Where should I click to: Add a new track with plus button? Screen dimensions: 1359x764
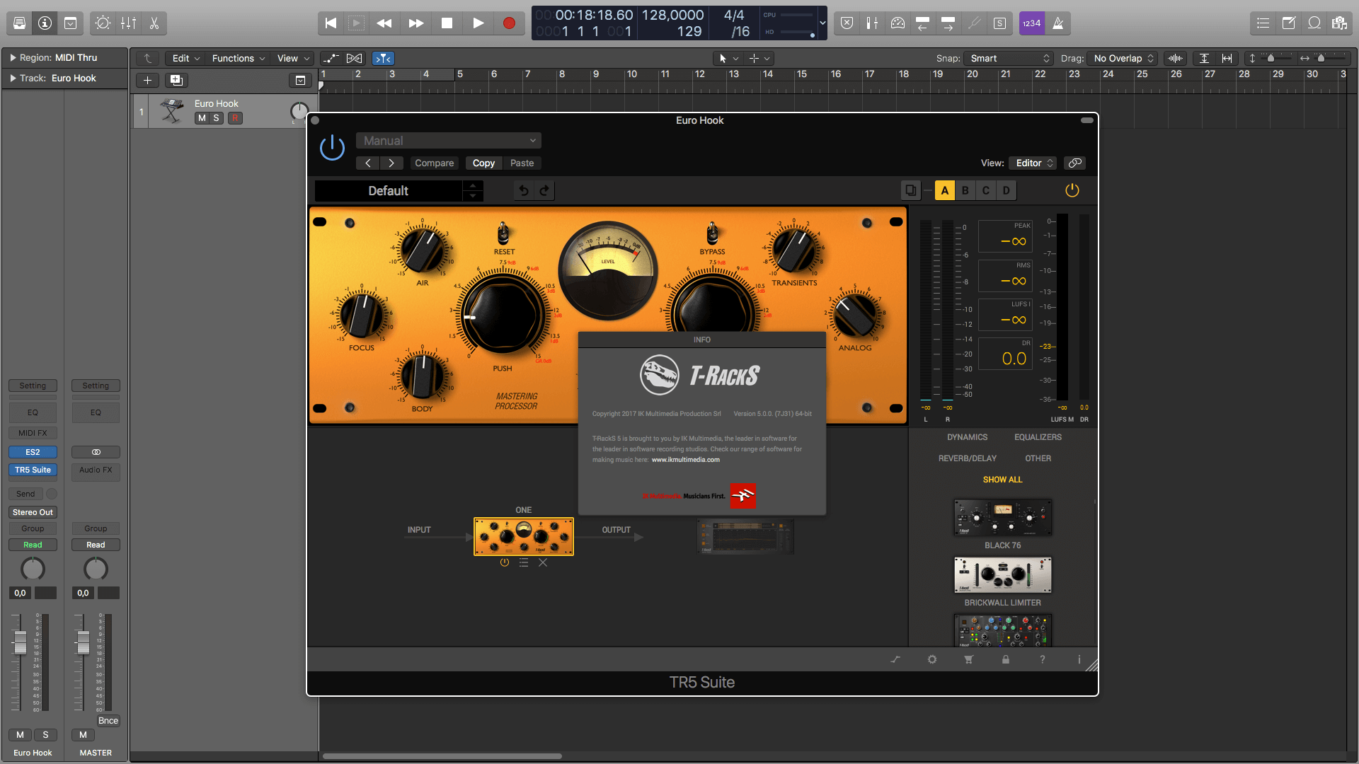pyautogui.click(x=147, y=80)
